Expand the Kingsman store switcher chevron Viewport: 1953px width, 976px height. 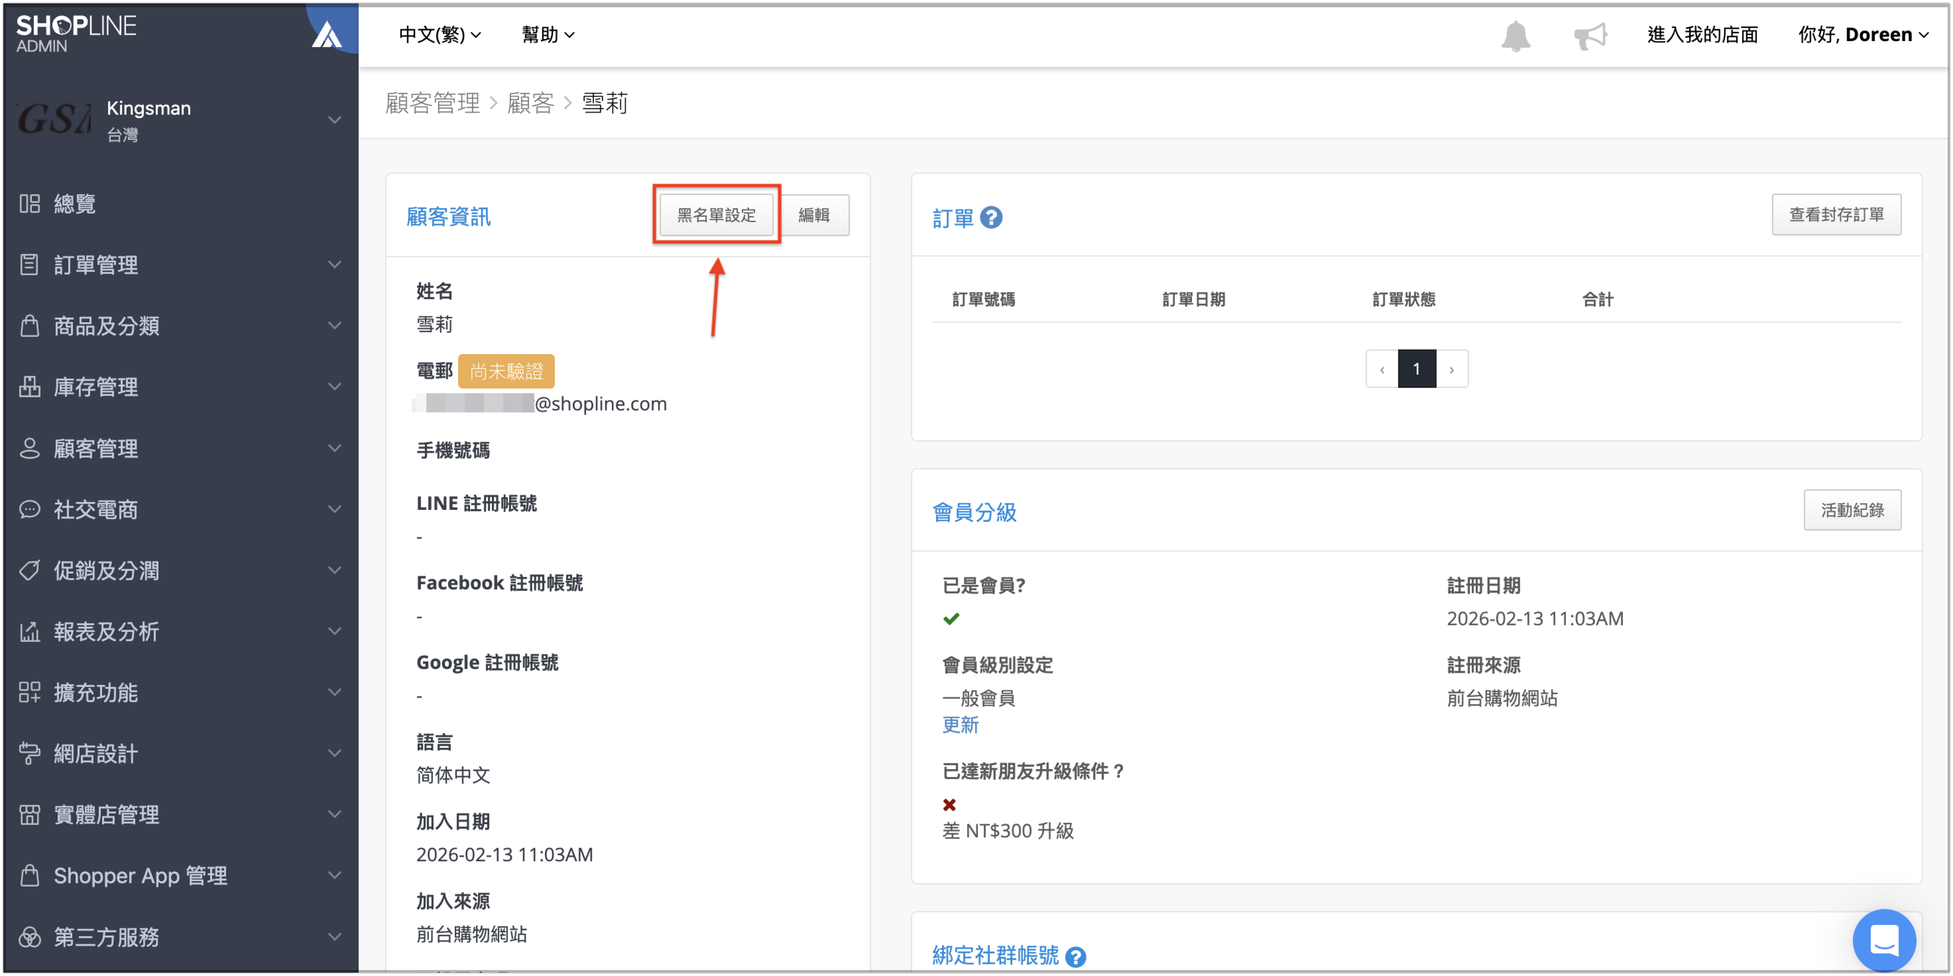[334, 120]
